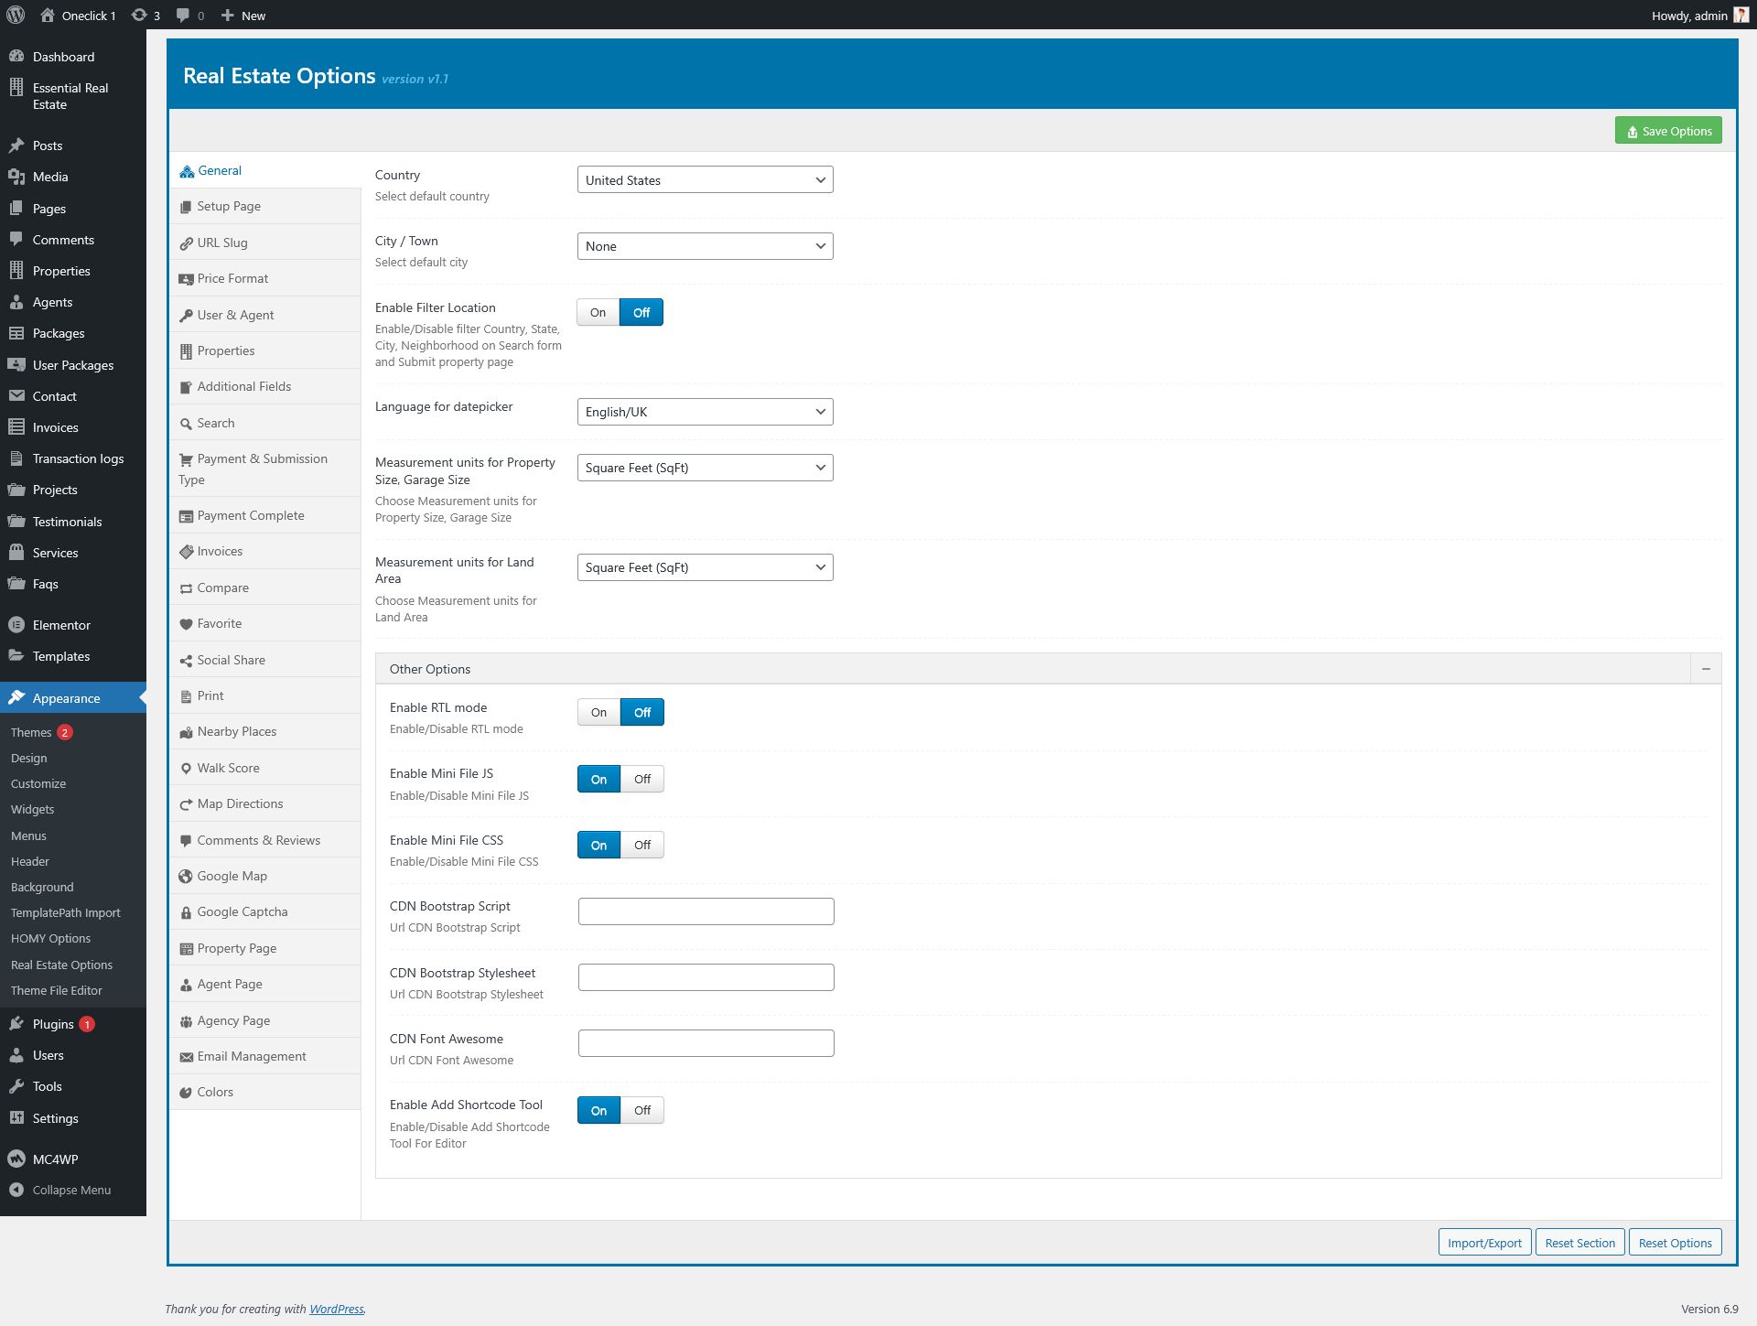
Task: Open the Nearby Places tab
Action: 265,732
